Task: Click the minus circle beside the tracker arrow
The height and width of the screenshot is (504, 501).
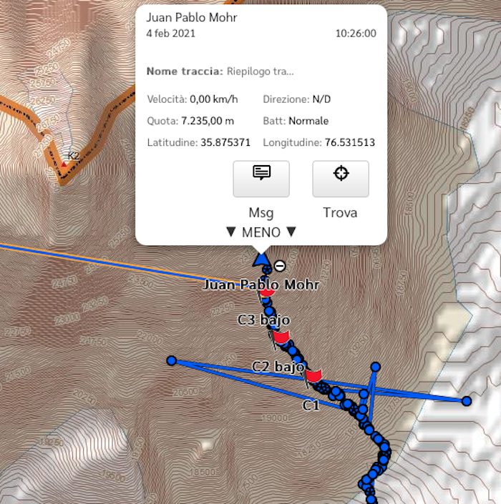Action: [x=280, y=266]
